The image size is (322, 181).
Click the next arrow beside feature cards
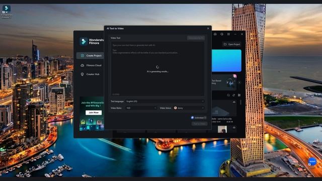239,82
